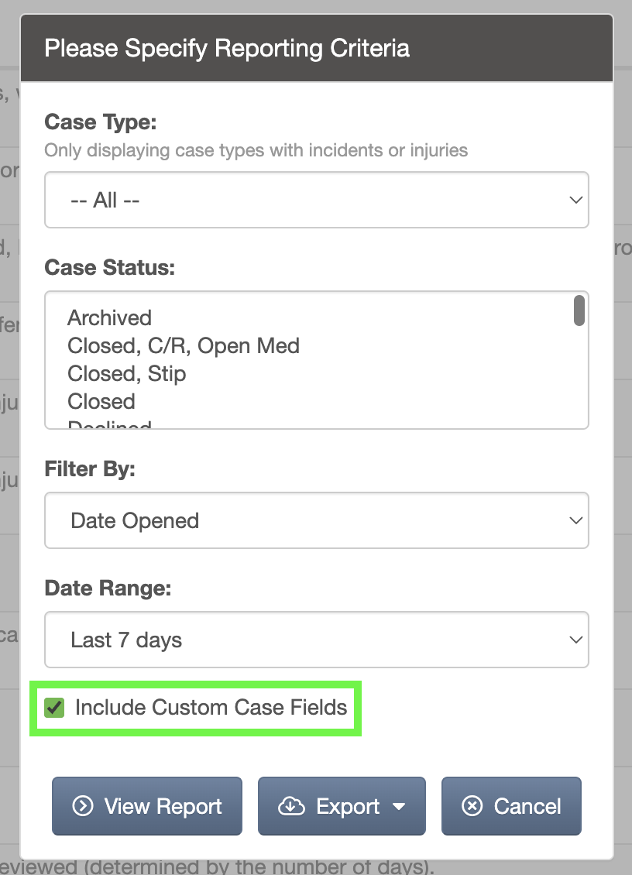The width and height of the screenshot is (632, 875).
Task: Select 'Closed, Stip' in Case Status list
Action: tap(127, 374)
